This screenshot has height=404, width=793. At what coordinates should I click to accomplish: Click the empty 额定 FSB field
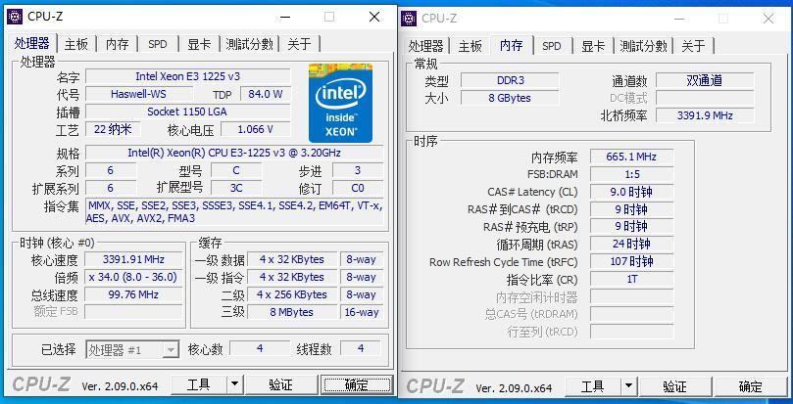133,312
